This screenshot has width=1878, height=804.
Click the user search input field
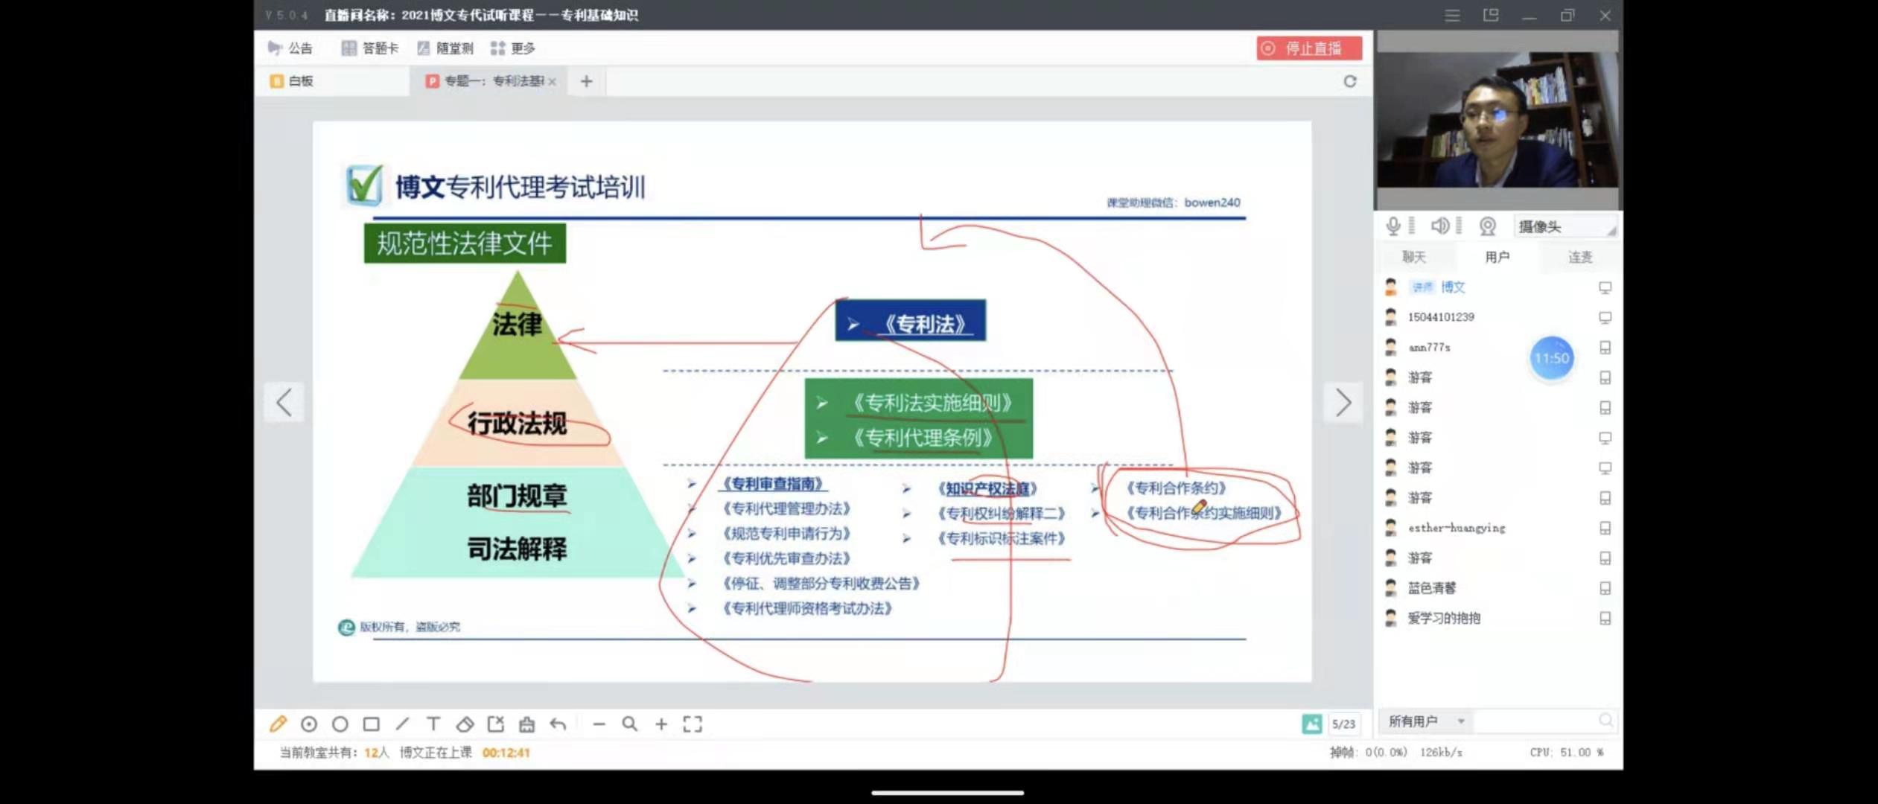click(1535, 721)
